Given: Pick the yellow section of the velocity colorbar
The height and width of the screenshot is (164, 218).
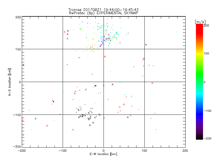Looking at the screenshot, I should pos(199,53).
